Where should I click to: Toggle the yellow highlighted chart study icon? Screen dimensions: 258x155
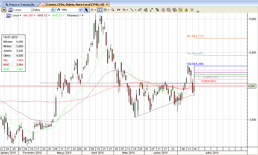180,10
